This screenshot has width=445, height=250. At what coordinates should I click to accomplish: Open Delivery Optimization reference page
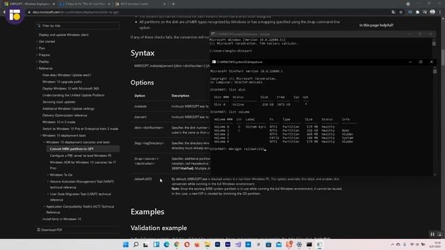pyautogui.click(x=65, y=115)
